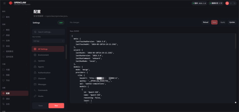Screen dimensions: 239x112
Task: Click the editor resize handle corner
Action: coord(236,103)
